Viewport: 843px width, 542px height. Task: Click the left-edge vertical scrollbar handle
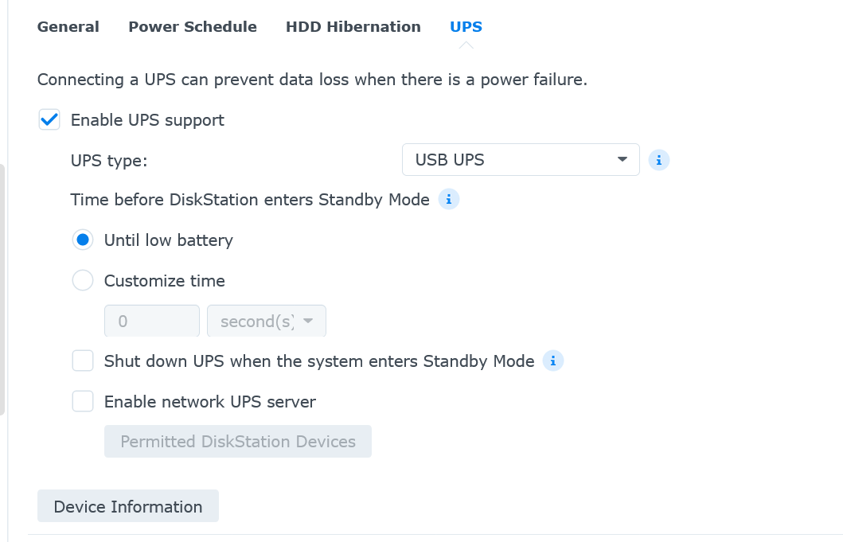2,290
